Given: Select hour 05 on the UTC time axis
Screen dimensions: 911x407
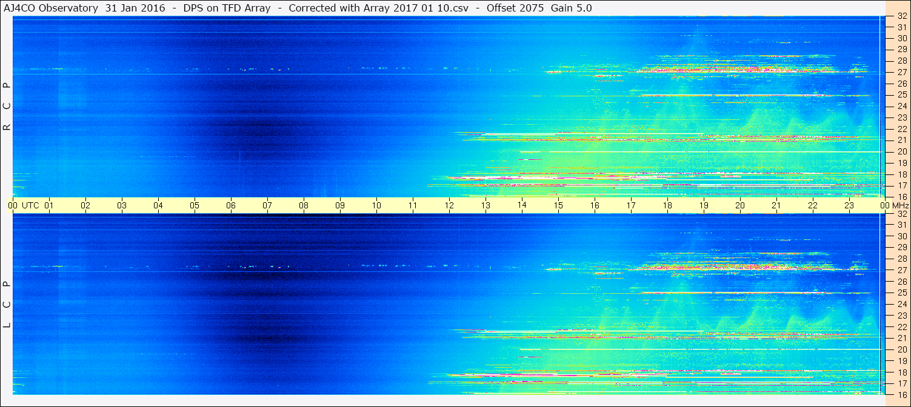Looking at the screenshot, I should [195, 205].
